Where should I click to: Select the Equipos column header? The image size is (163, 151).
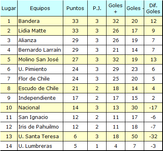click(x=40, y=8)
